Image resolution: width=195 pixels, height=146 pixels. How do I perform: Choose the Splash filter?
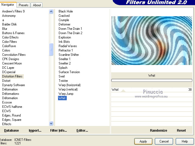pos(63,68)
